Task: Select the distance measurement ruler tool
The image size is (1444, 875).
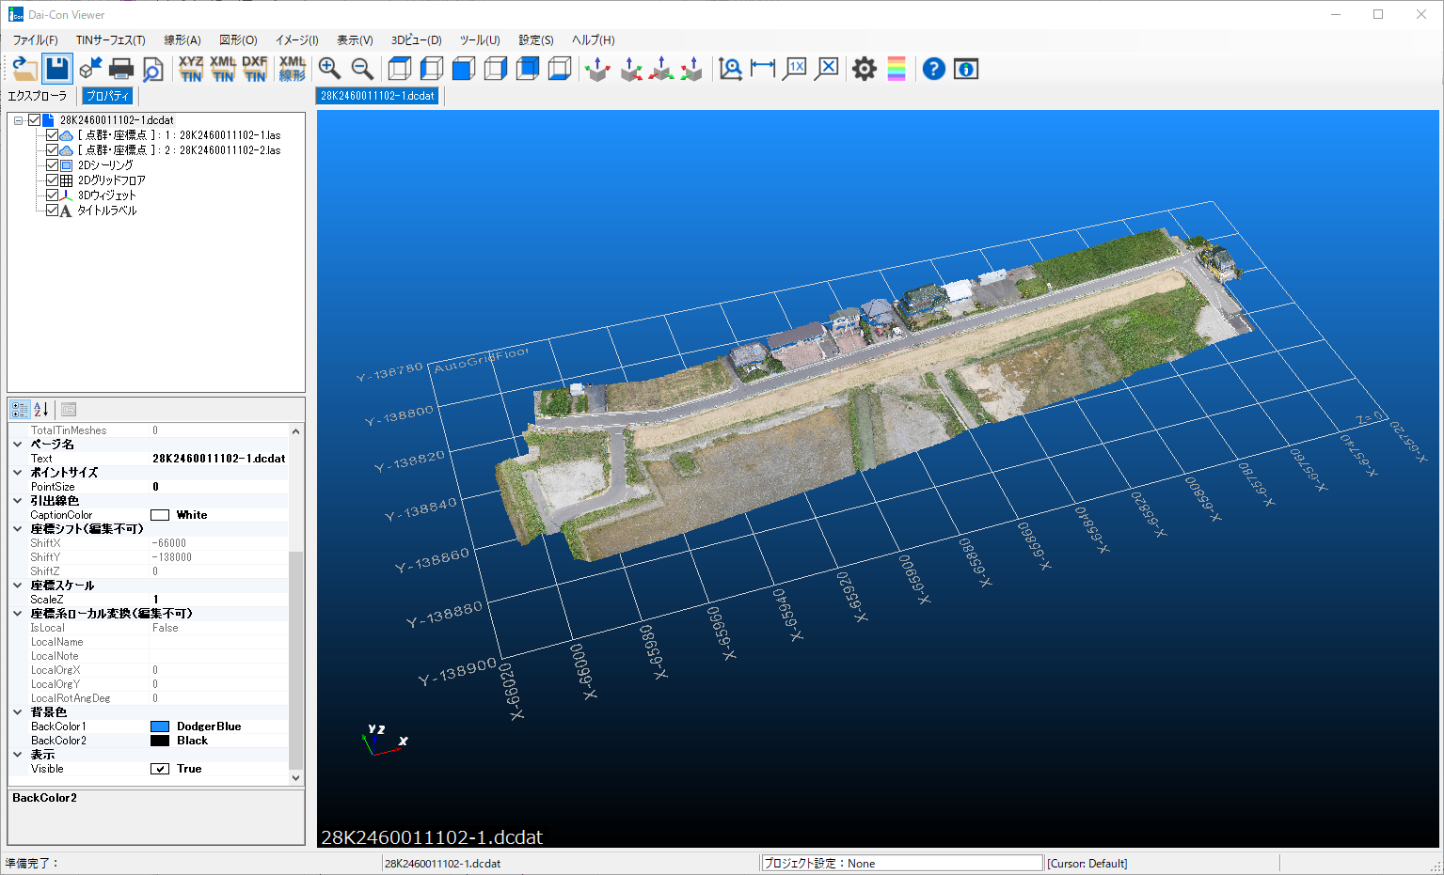Action: click(763, 69)
